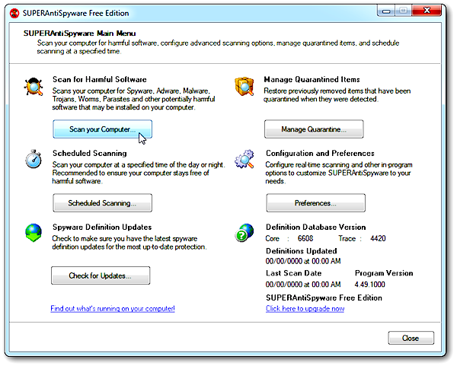The width and height of the screenshot is (457, 366).
Task: Open the Manage Quarantine dialog
Action: click(x=314, y=129)
